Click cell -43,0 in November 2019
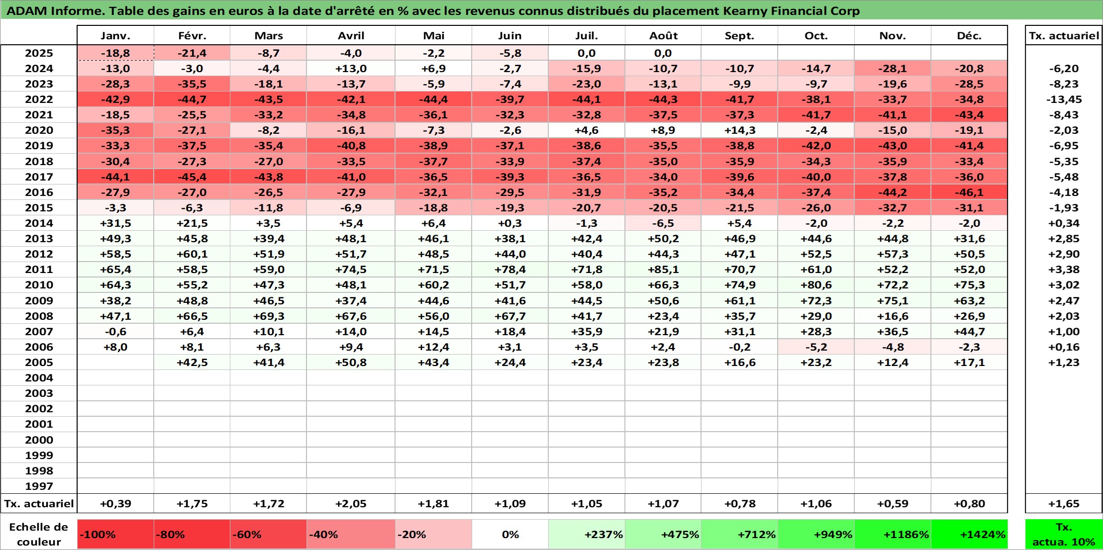 (893, 146)
